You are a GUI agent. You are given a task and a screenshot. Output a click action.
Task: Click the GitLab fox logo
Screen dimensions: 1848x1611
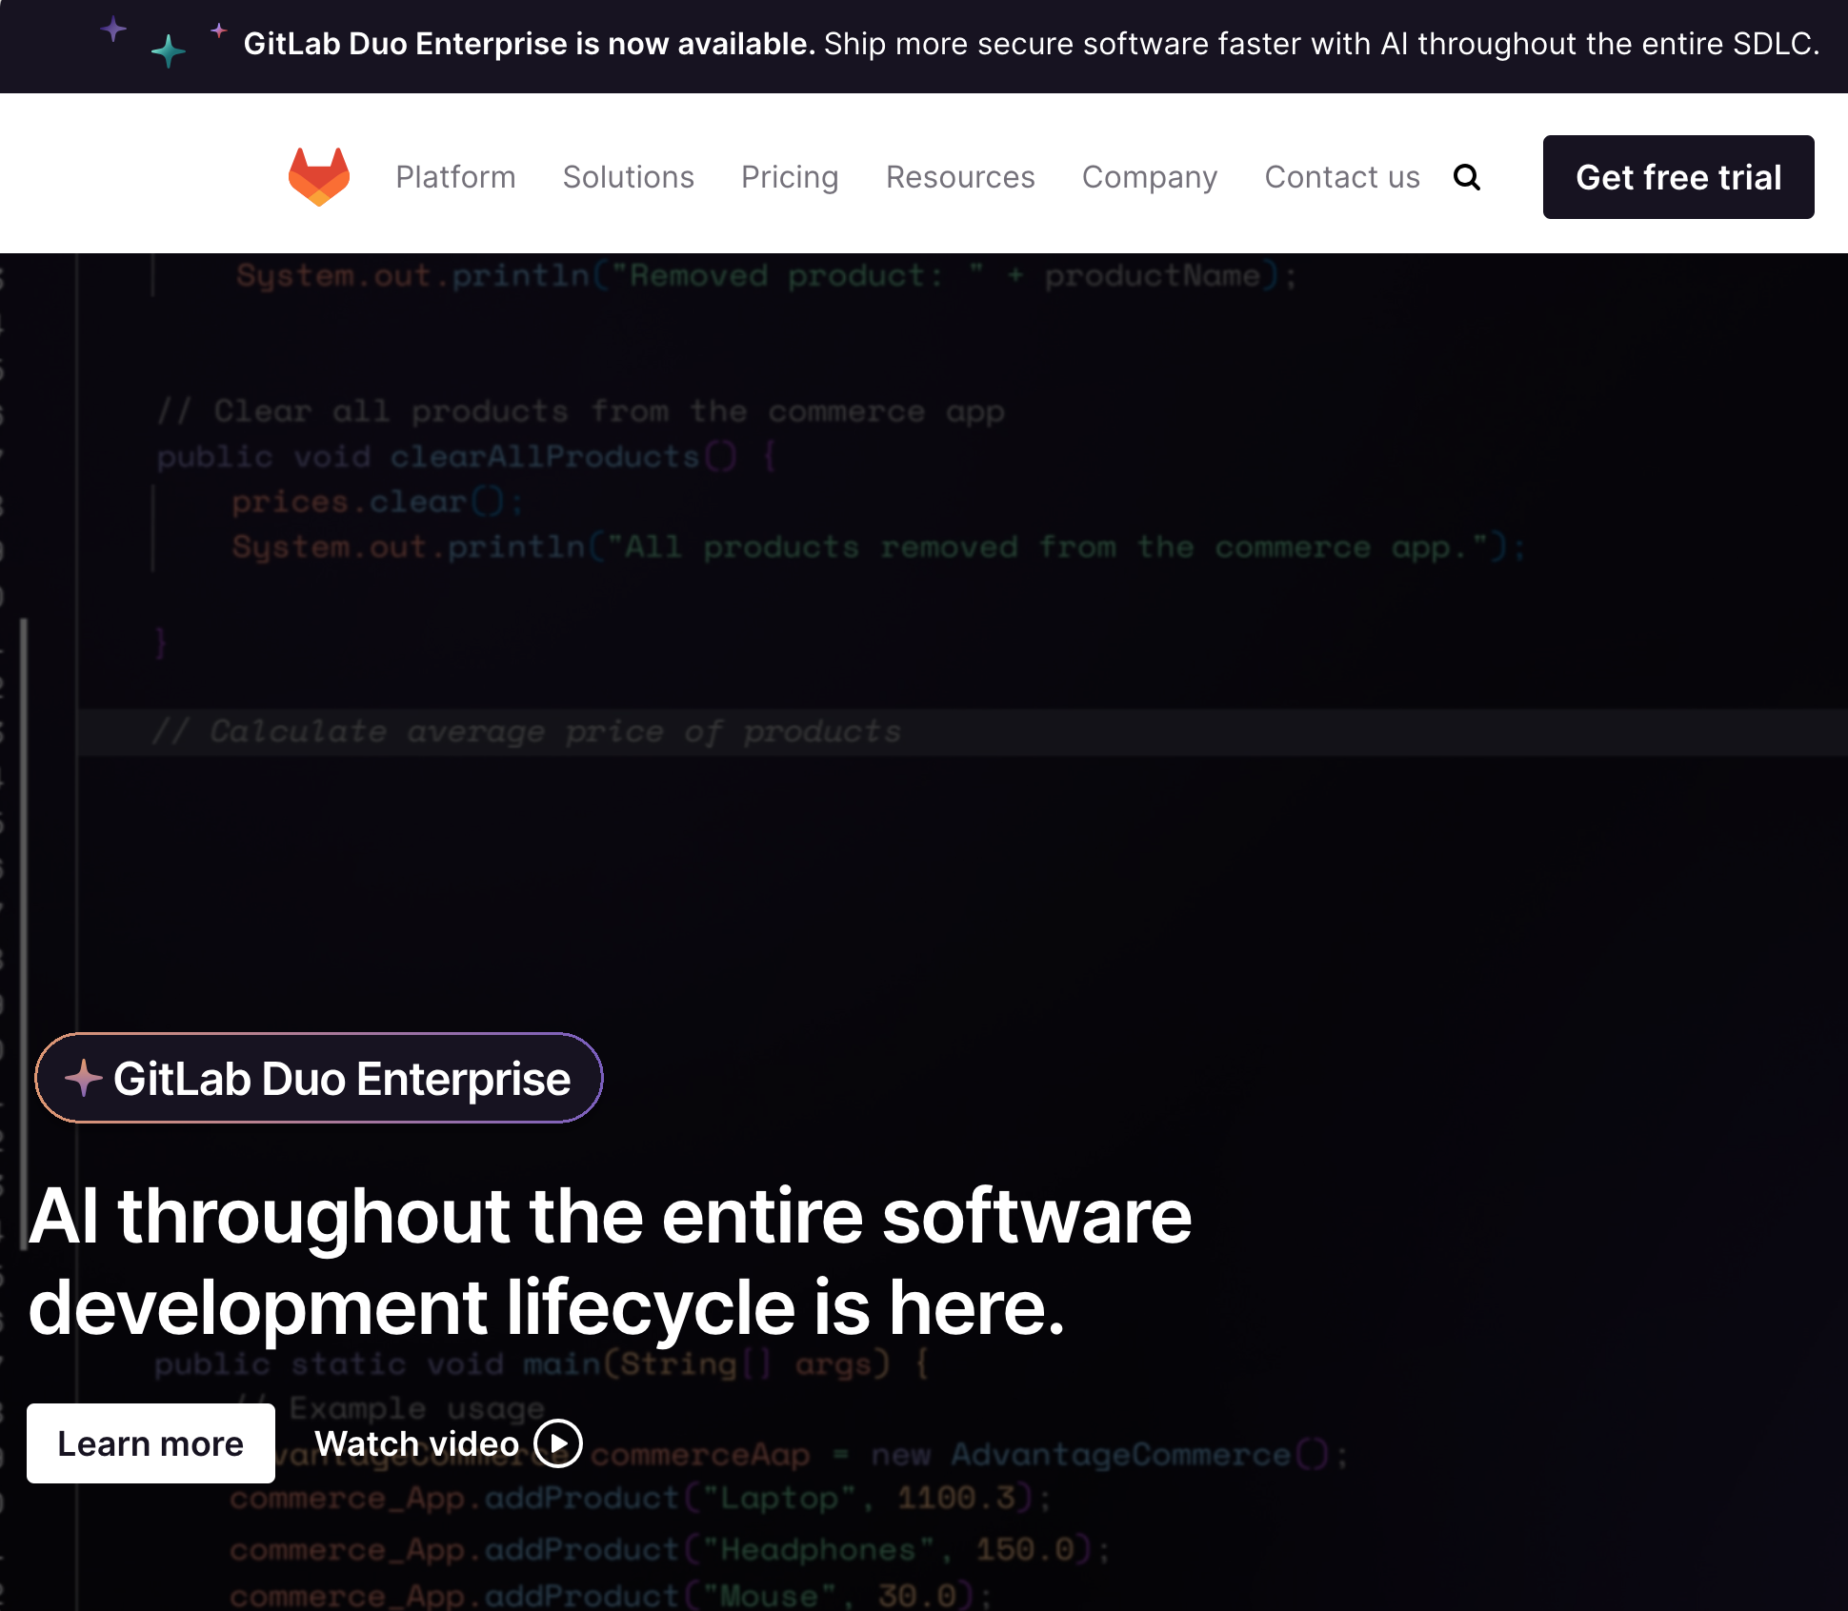click(319, 177)
